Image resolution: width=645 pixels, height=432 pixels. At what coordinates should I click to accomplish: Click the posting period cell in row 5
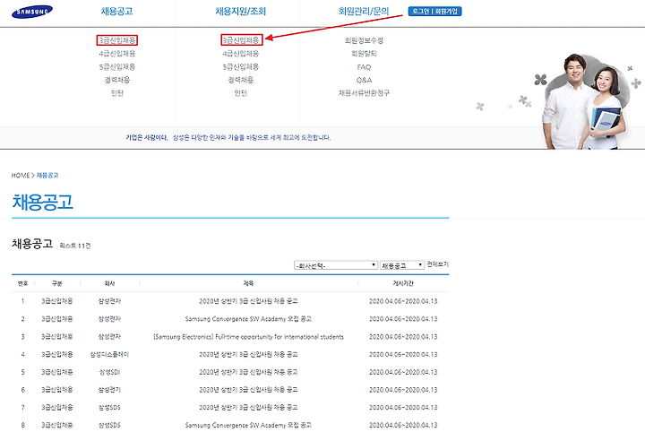point(403,372)
